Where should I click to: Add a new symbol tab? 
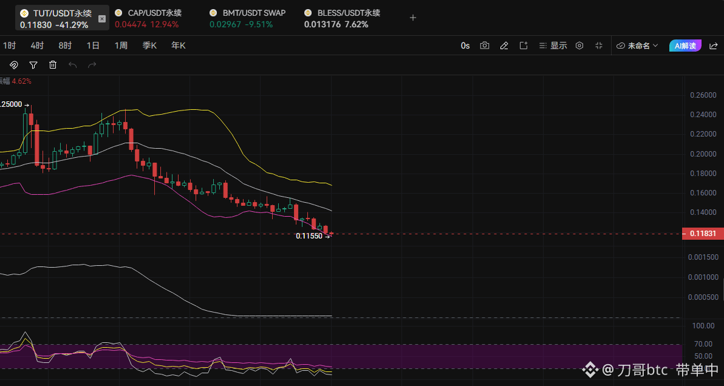click(413, 18)
